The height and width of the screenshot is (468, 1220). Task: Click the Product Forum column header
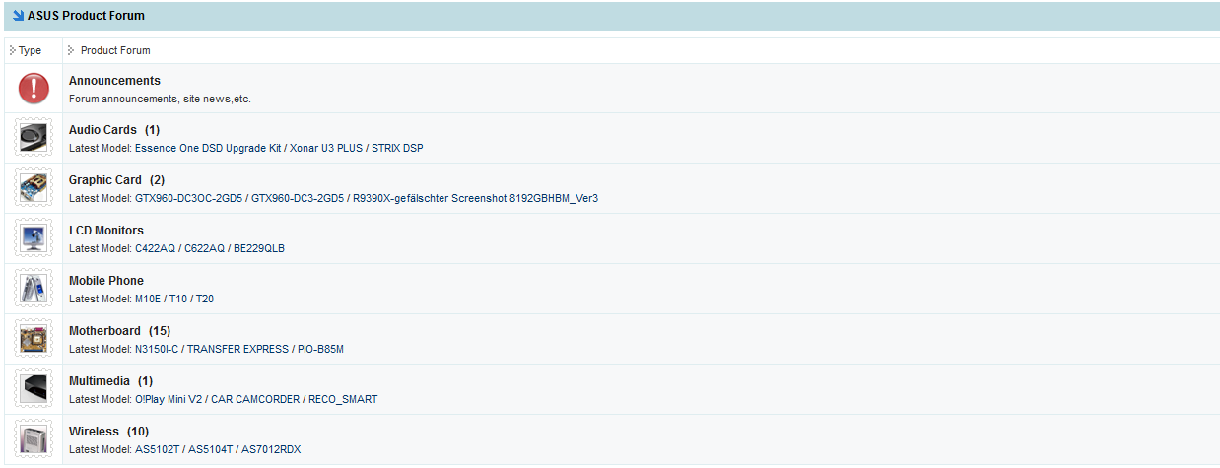click(115, 50)
